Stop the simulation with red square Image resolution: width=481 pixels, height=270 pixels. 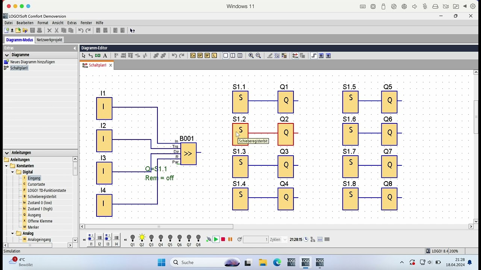pyautogui.click(x=223, y=239)
